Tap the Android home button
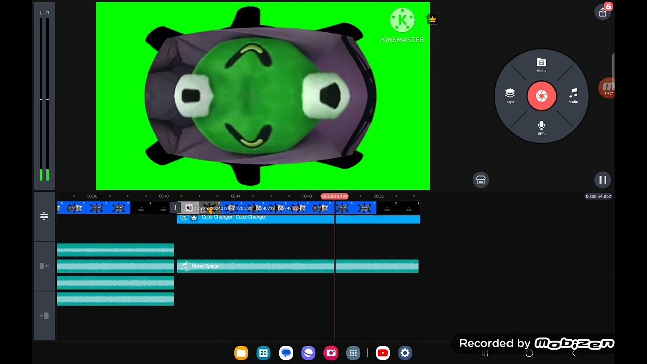 [x=529, y=354]
